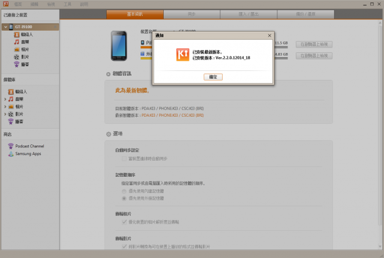384x258 pixels.
Task: Select prefer external memory radio button
Action: 124,198
